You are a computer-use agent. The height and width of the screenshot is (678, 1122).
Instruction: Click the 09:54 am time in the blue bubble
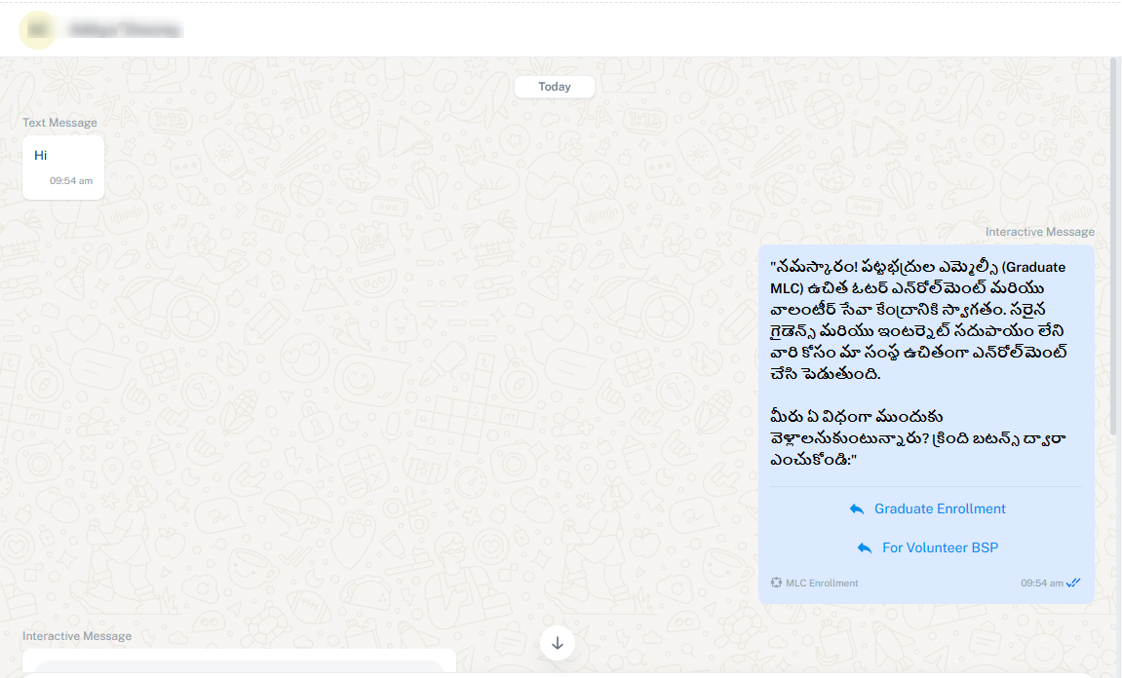1042,583
